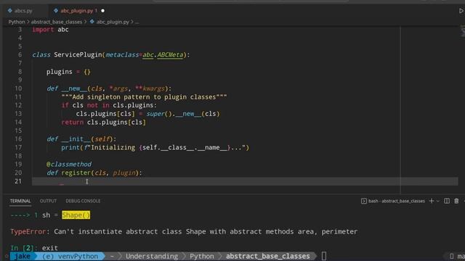Expand the breadcrumb ellipsis symbol list
The height and width of the screenshot is (261, 465).
coord(137,22)
